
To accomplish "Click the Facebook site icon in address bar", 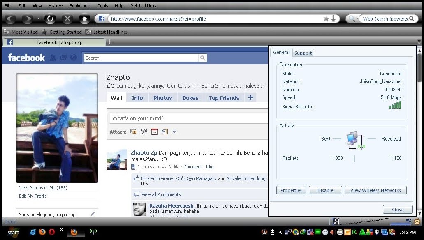I will point(102,18).
